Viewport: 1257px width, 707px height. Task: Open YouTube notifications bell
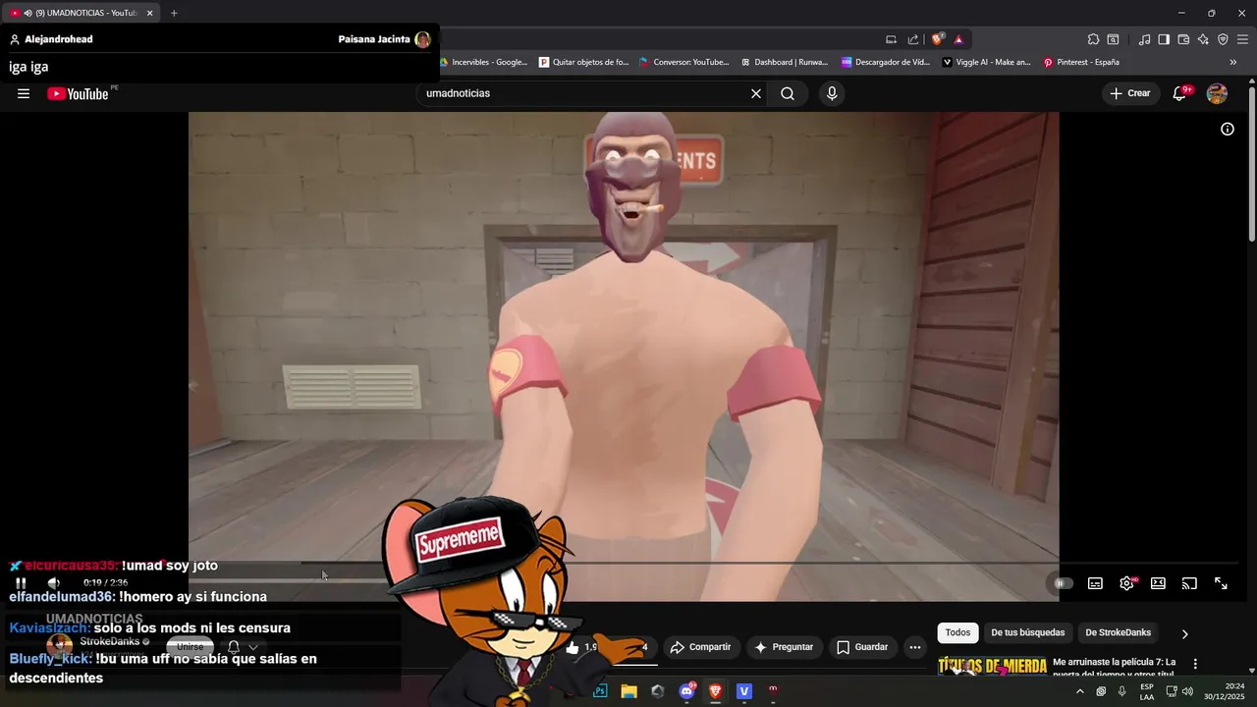point(1180,93)
